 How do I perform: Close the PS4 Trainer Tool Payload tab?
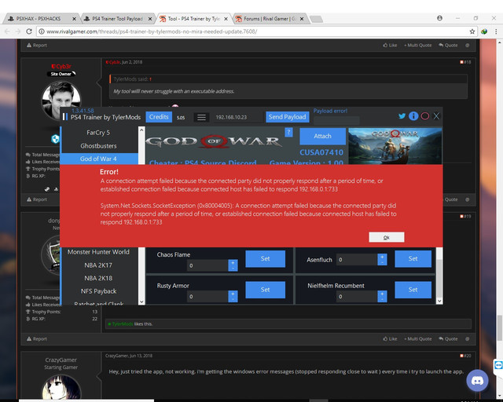click(x=150, y=19)
